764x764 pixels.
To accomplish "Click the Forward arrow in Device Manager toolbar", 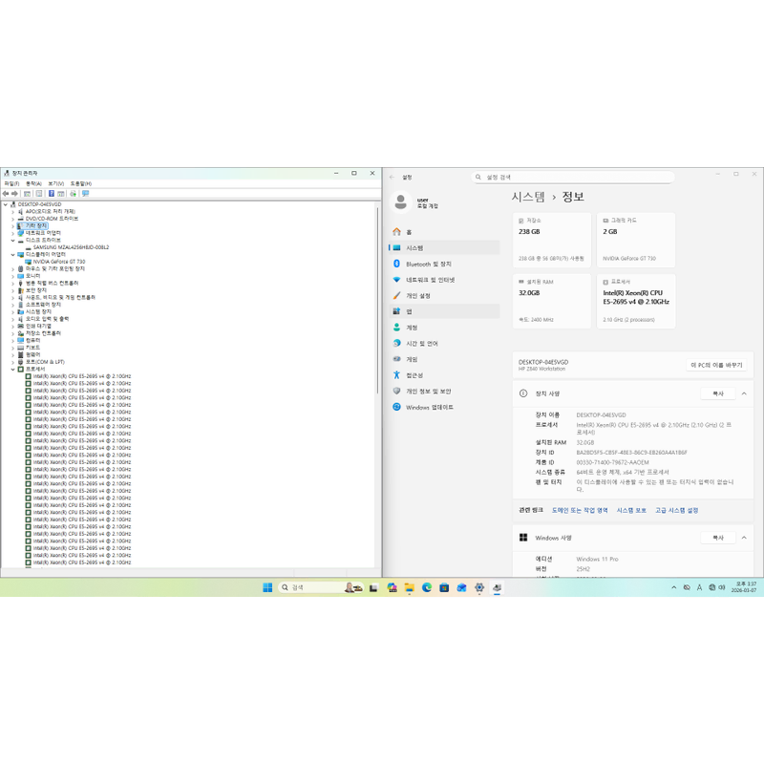I will 14,194.
